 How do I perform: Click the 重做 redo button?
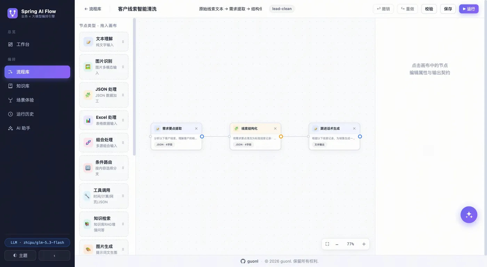click(x=407, y=9)
